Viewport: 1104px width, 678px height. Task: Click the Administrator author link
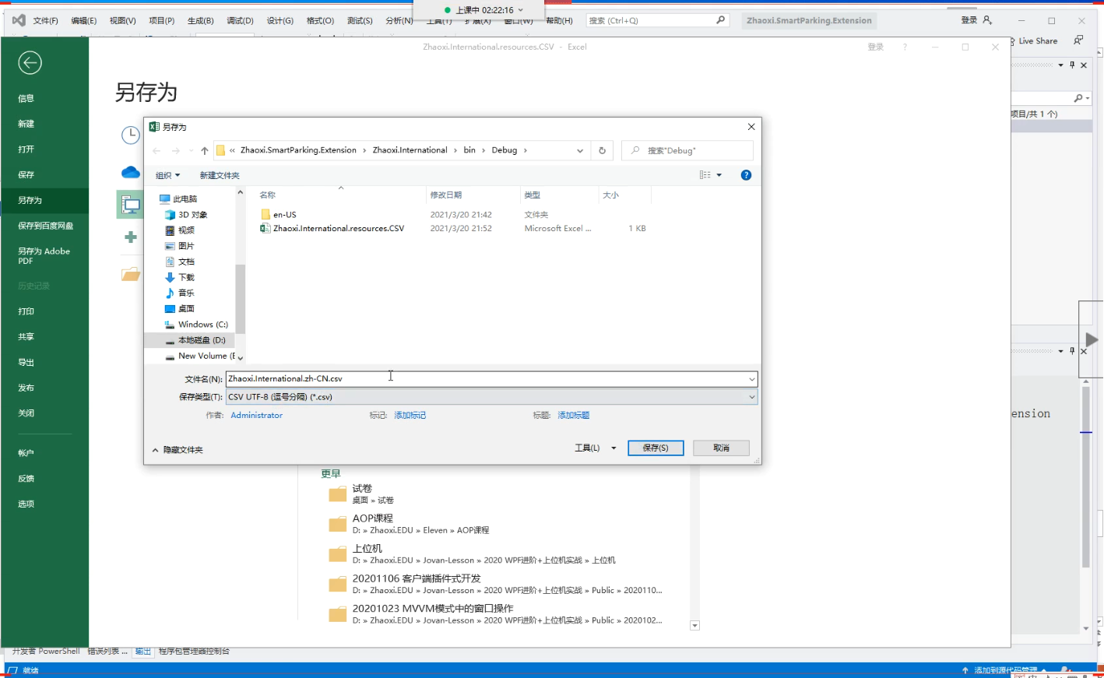point(256,416)
